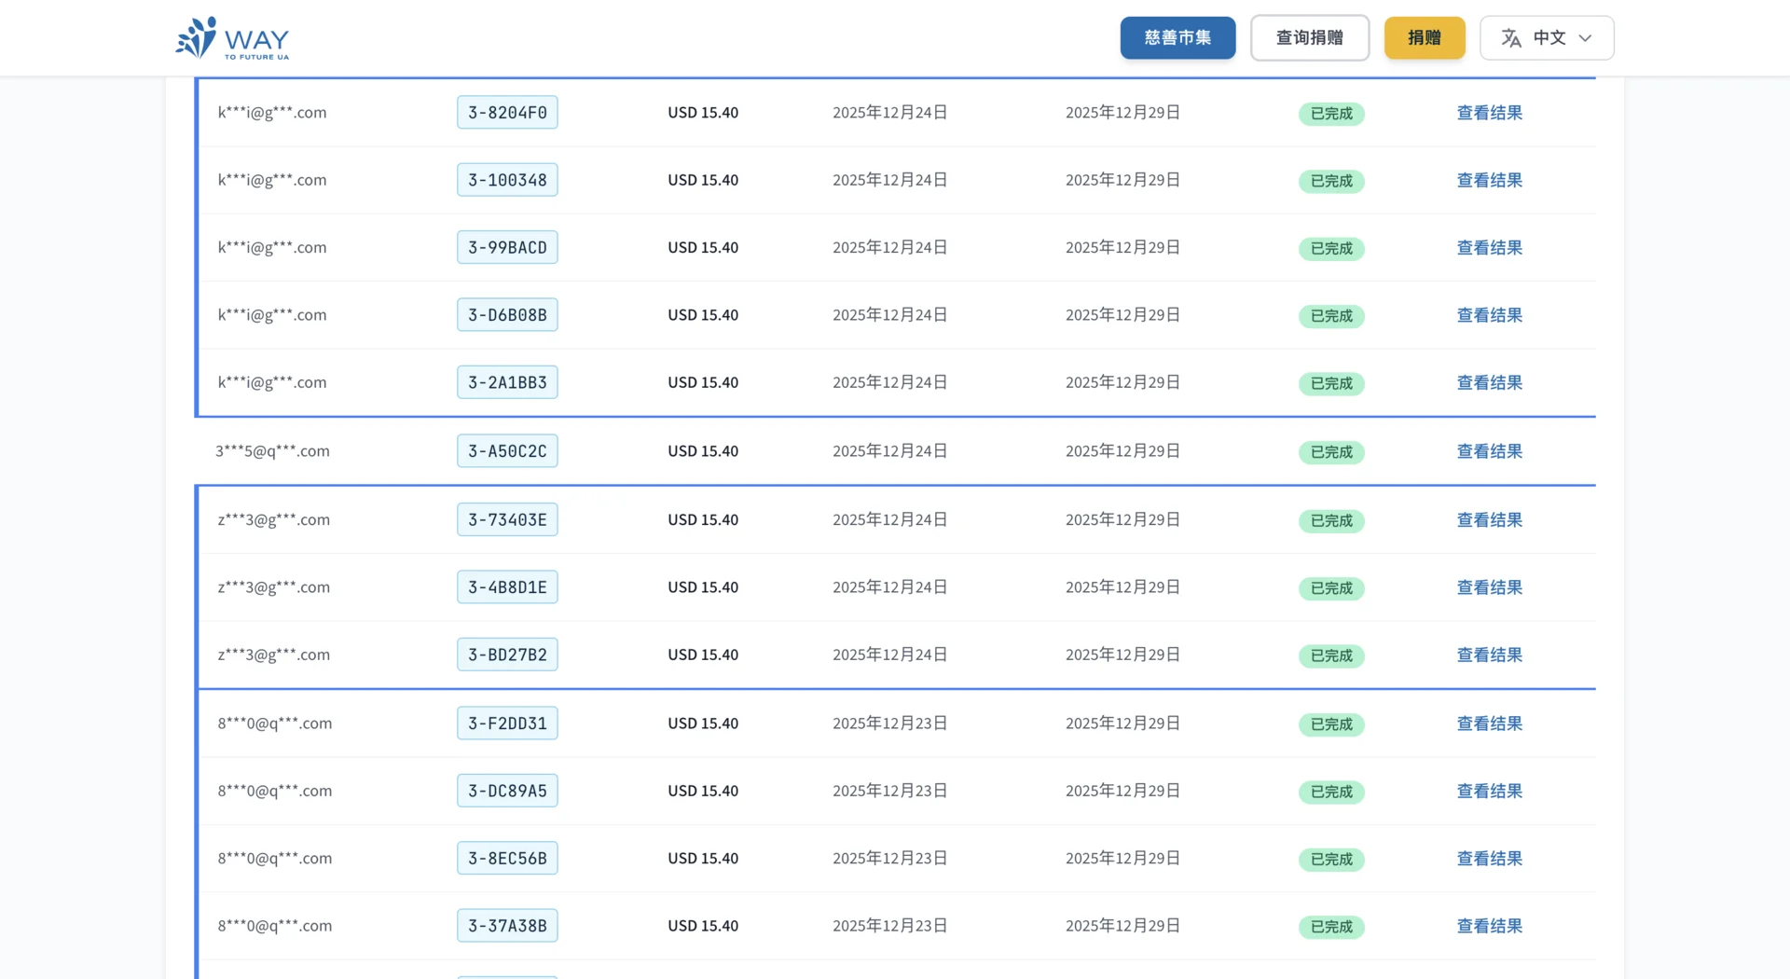Image resolution: width=1790 pixels, height=979 pixels.
Task: Click donation ID badge 3-F2DD31
Action: point(507,724)
